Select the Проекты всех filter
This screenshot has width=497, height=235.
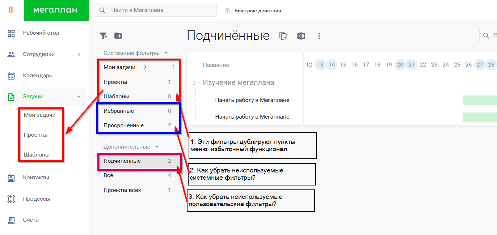(x=122, y=190)
